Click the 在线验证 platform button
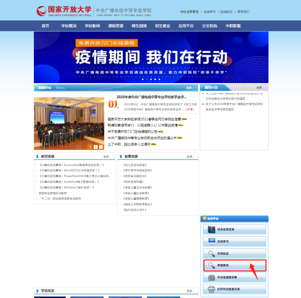This screenshot has height=298, width=301. [x=235, y=253]
